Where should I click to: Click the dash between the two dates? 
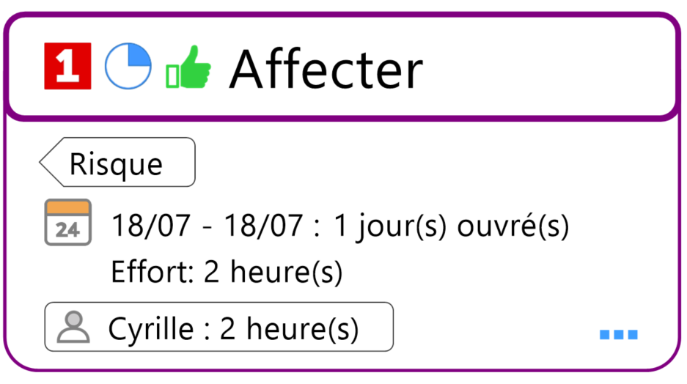(207, 226)
